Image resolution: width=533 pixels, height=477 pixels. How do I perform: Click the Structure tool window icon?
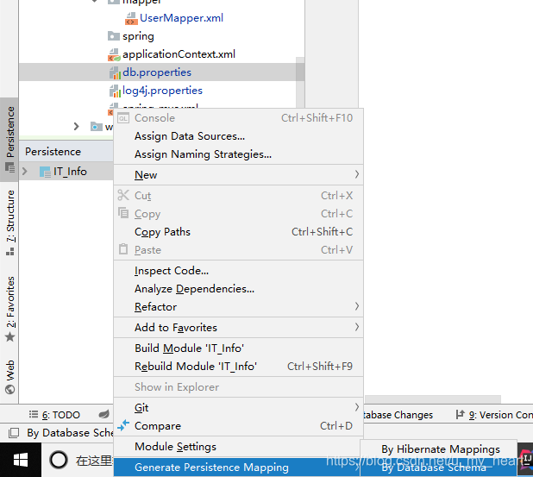9,252
